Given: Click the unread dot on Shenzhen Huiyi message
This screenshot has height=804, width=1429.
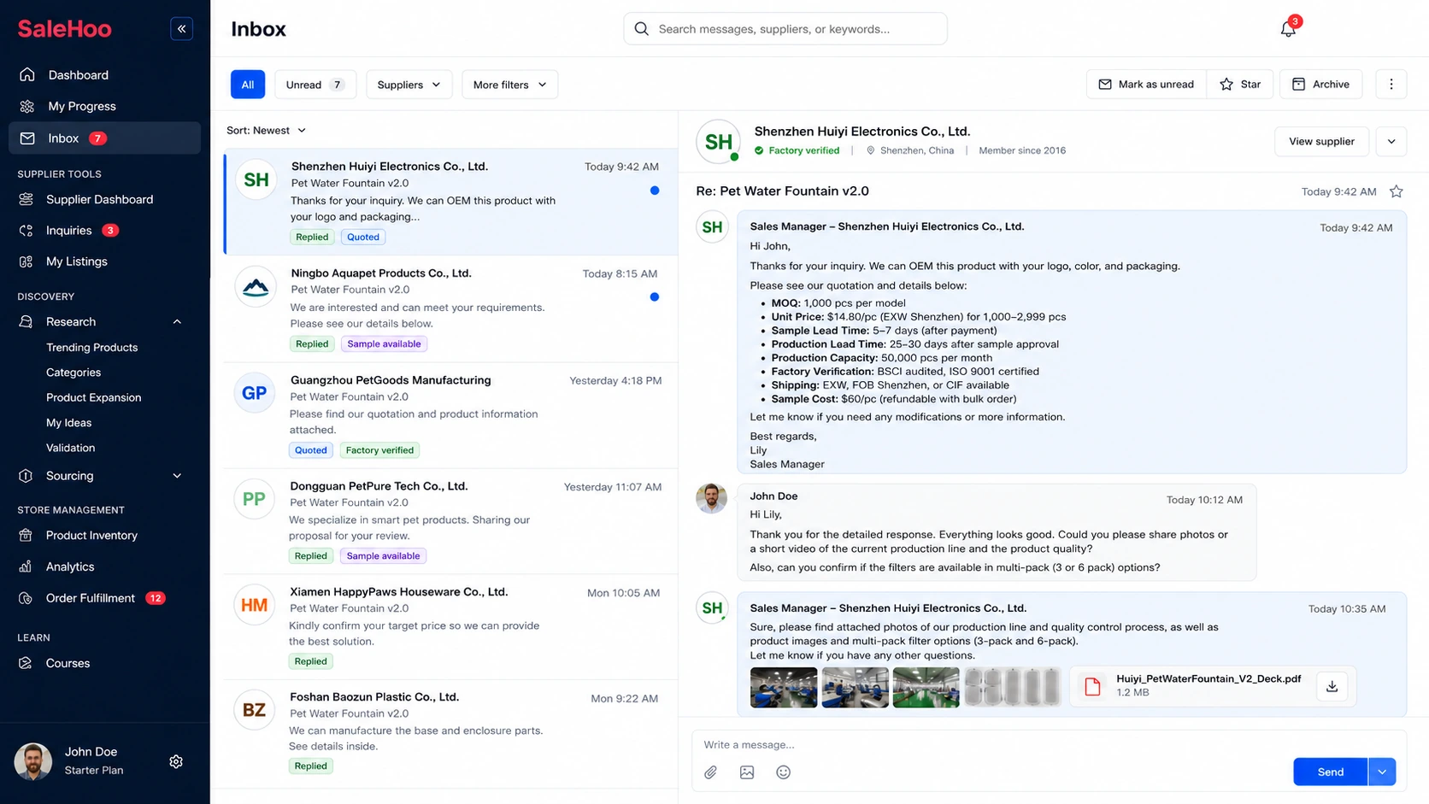Looking at the screenshot, I should (655, 191).
